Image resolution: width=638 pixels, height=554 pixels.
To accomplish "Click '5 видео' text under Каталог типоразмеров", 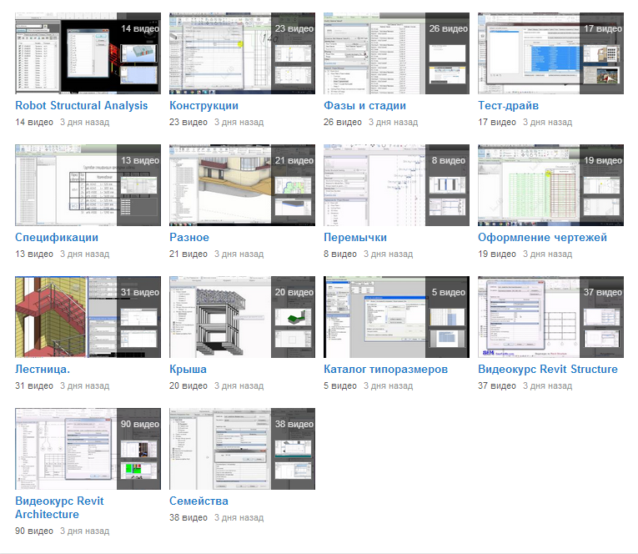I will click(x=340, y=386).
